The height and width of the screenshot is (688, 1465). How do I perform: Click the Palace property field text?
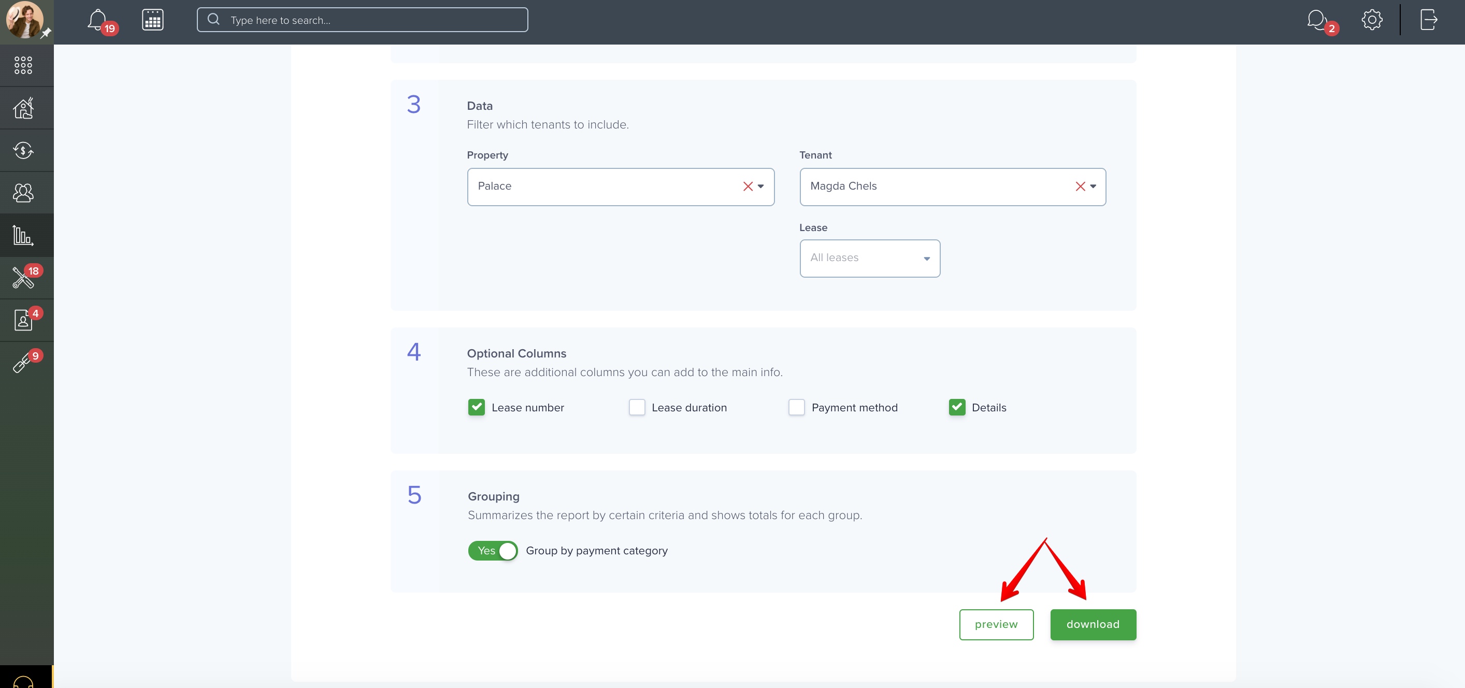[x=494, y=187]
